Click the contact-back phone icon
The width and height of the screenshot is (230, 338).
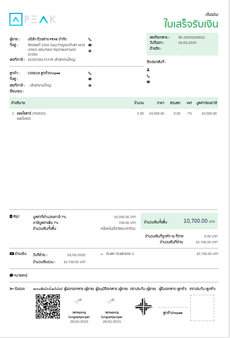pyautogui.click(x=148, y=76)
